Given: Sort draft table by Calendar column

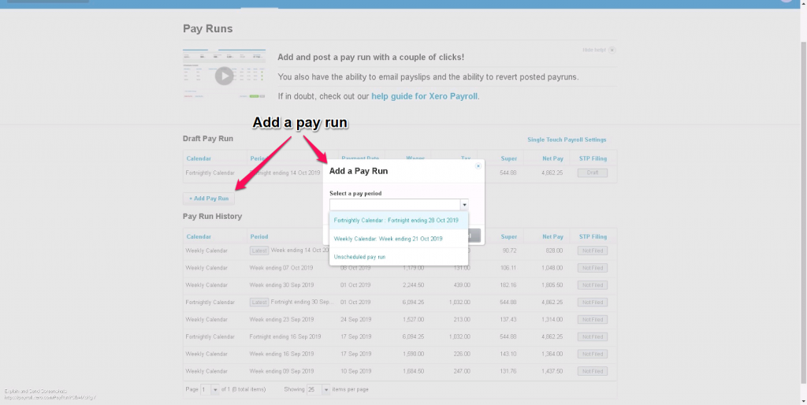Looking at the screenshot, I should click(199, 158).
